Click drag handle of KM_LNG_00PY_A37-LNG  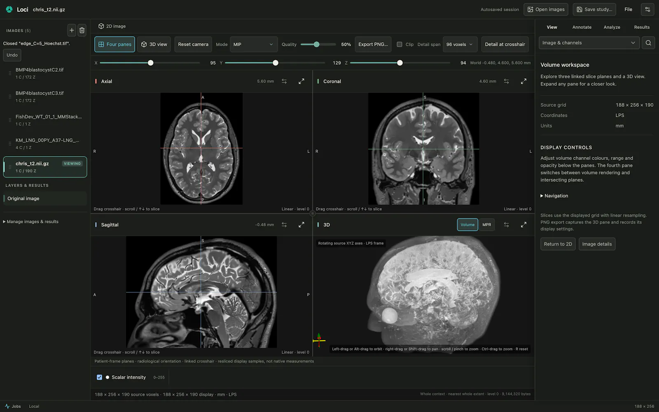pos(10,144)
